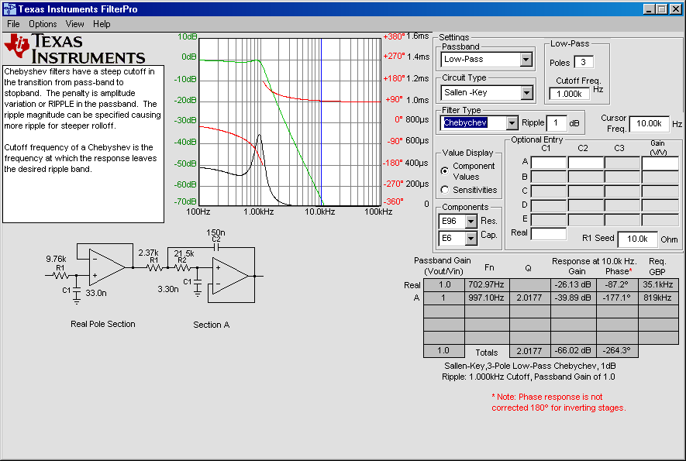
Task: Click the Real Pole Section label
Action: 103,324
